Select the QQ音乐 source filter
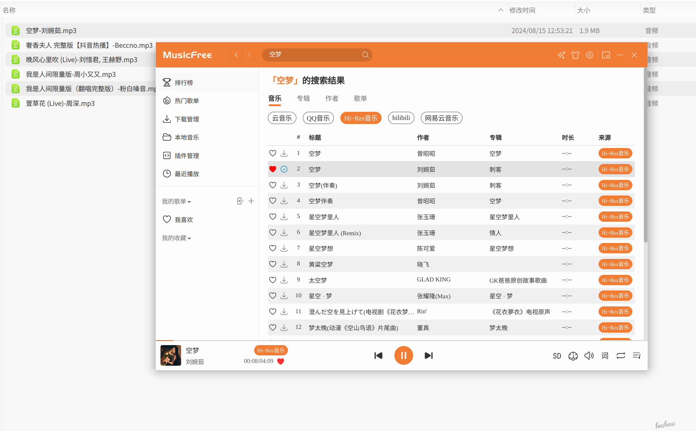 [x=318, y=118]
